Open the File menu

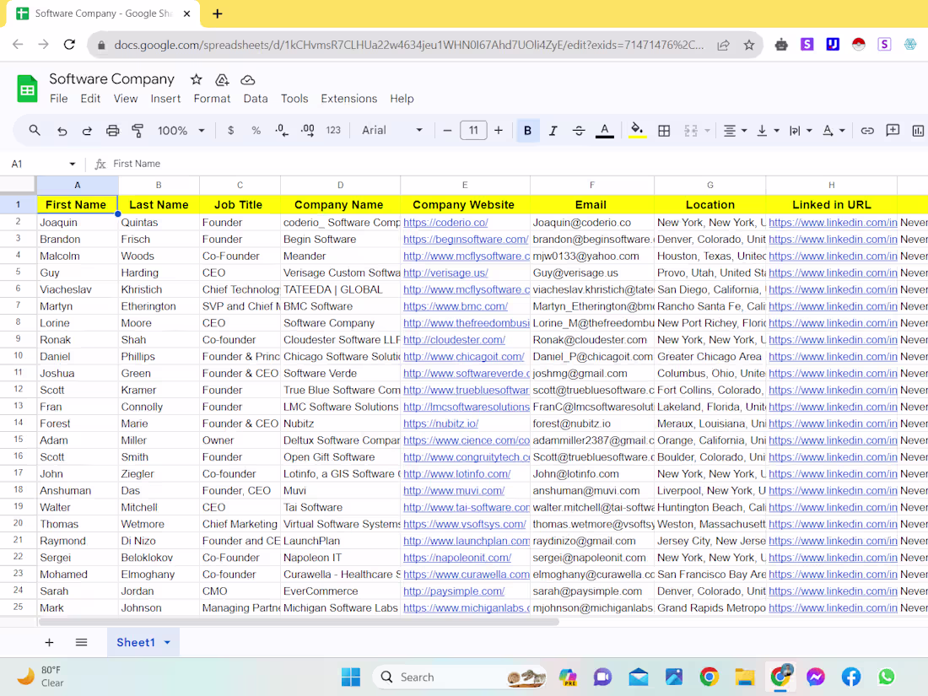coord(58,98)
